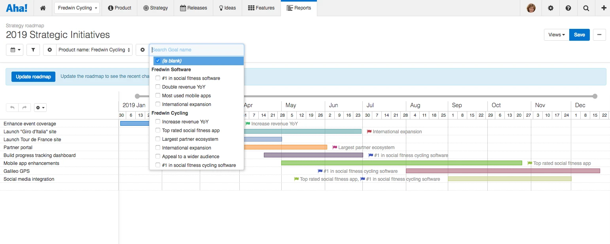610x244 pixels.
Task: Focus the Search Goal name field
Action: (197, 50)
